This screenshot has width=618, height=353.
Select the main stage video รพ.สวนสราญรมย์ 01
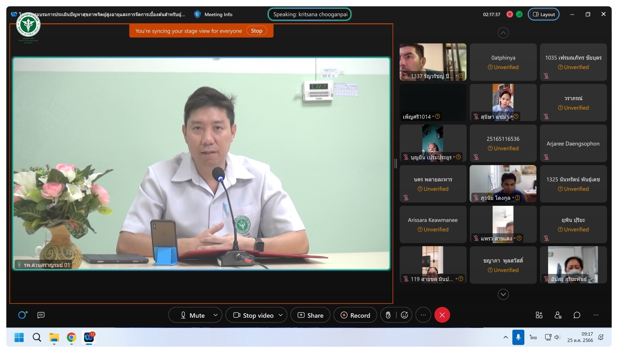click(x=201, y=164)
